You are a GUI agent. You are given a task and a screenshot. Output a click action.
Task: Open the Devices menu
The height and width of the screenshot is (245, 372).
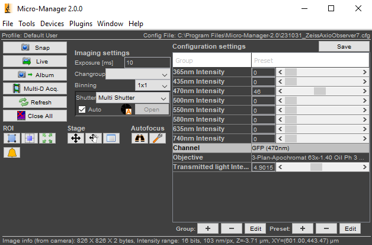point(52,24)
